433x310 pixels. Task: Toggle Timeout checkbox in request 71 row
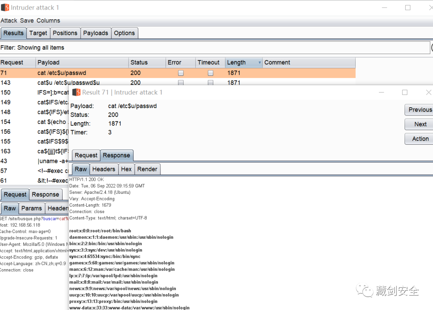pos(210,73)
